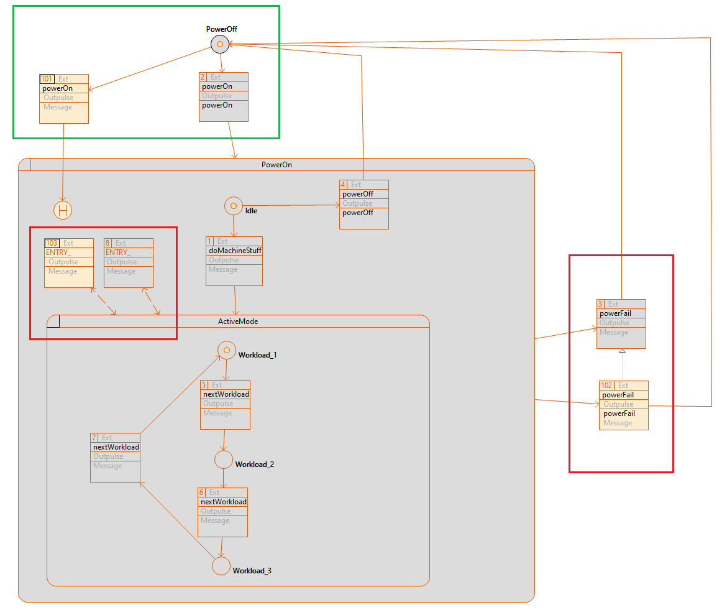Select transition 102 powerFail box

(624, 405)
